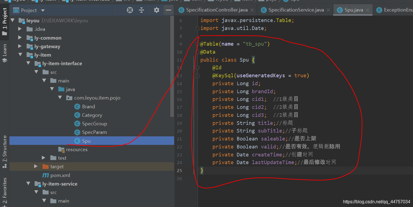413x207 pixels.
Task: Collapse the com.leyou.item.pojo package
Action: pyautogui.click(x=60, y=98)
